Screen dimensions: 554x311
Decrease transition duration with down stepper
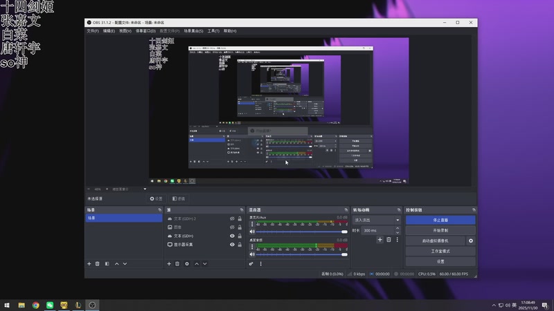(397, 233)
